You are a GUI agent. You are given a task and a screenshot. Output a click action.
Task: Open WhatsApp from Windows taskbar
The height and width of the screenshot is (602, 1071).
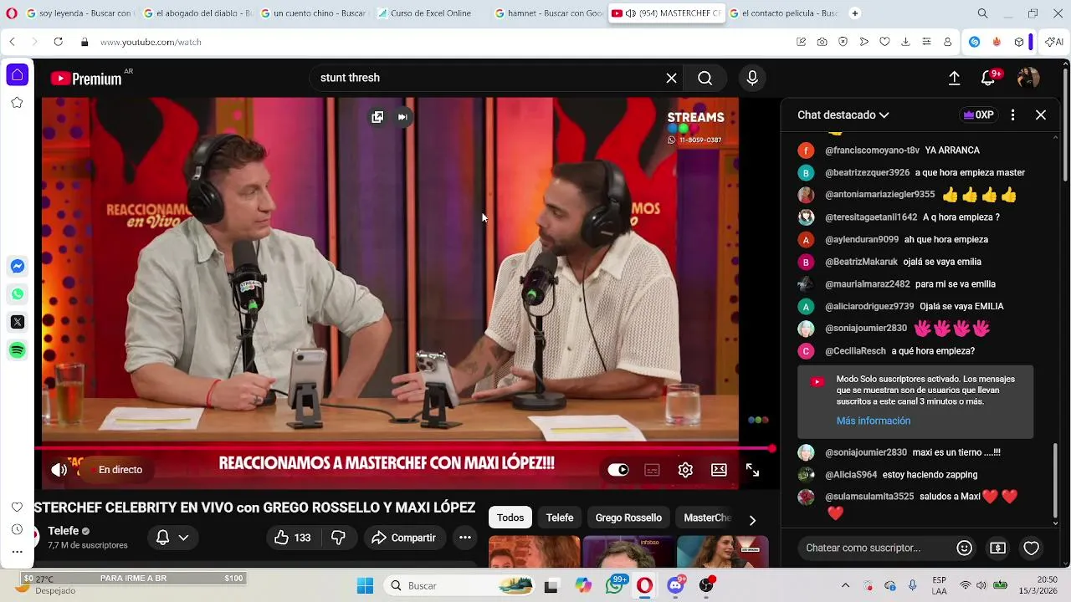[x=615, y=586]
